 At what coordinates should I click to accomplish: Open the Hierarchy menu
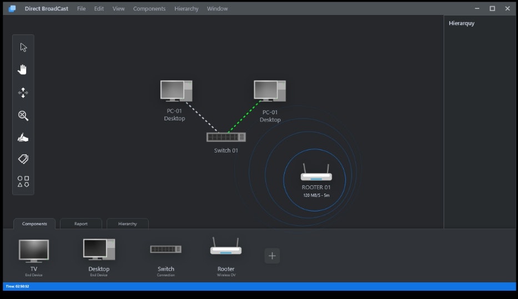point(187,8)
